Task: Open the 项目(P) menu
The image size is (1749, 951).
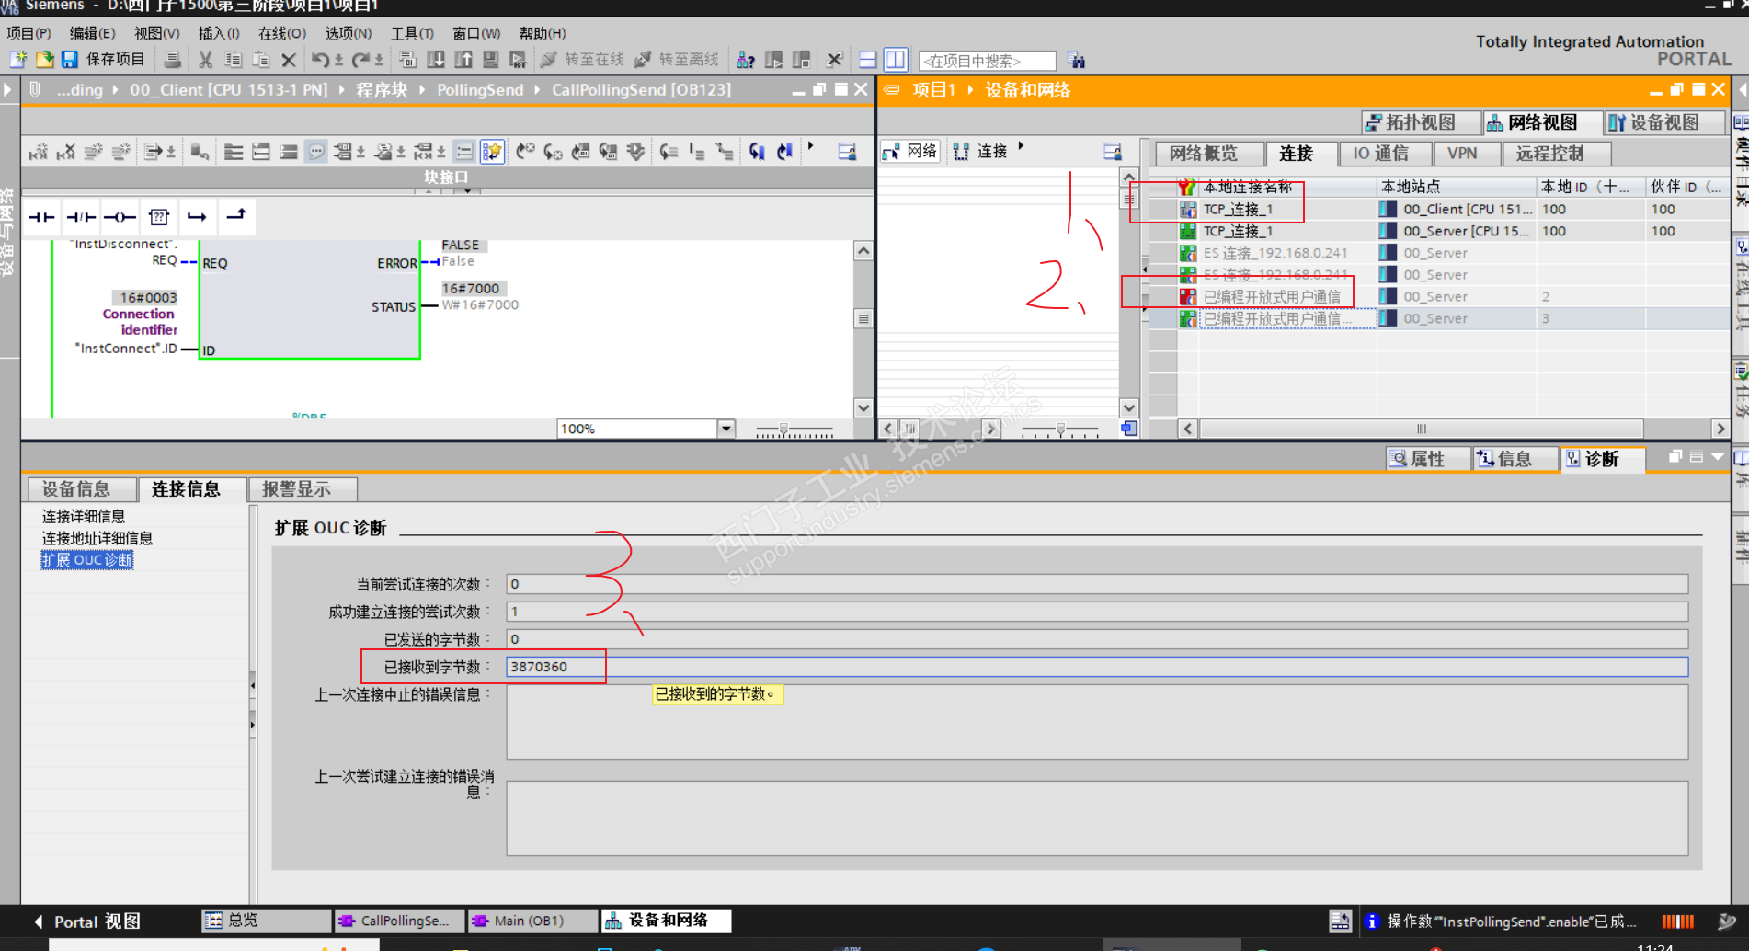Action: (x=29, y=33)
